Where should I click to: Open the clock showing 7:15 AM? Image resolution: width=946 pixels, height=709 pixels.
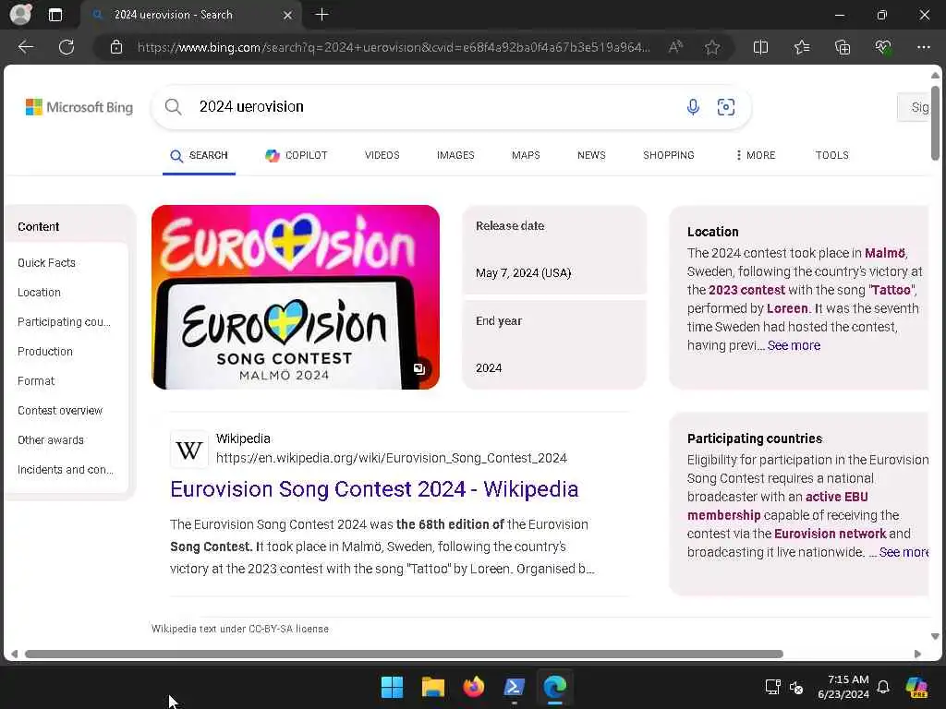(844, 687)
